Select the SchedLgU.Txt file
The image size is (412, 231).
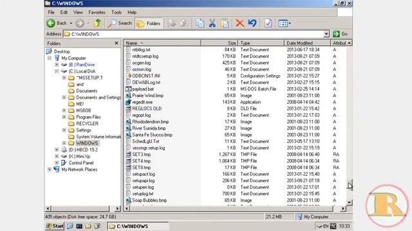pyautogui.click(x=145, y=141)
